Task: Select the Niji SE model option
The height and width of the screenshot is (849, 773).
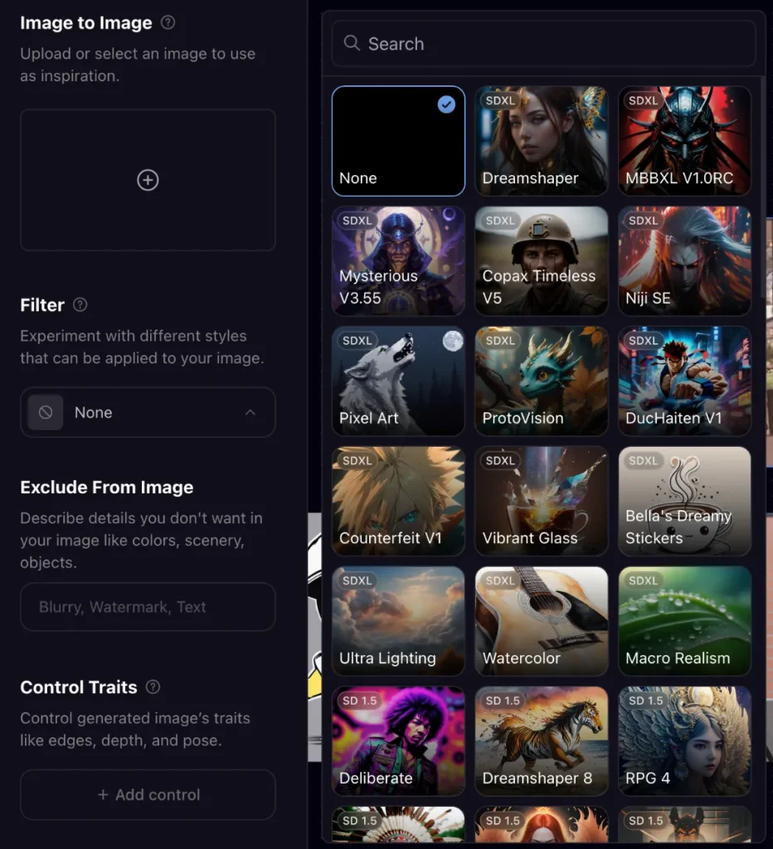Action: [684, 261]
